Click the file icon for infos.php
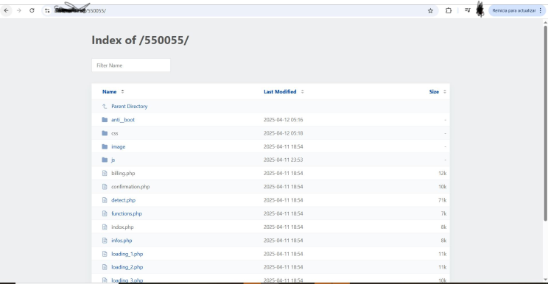This screenshot has height=284, width=548. click(105, 241)
